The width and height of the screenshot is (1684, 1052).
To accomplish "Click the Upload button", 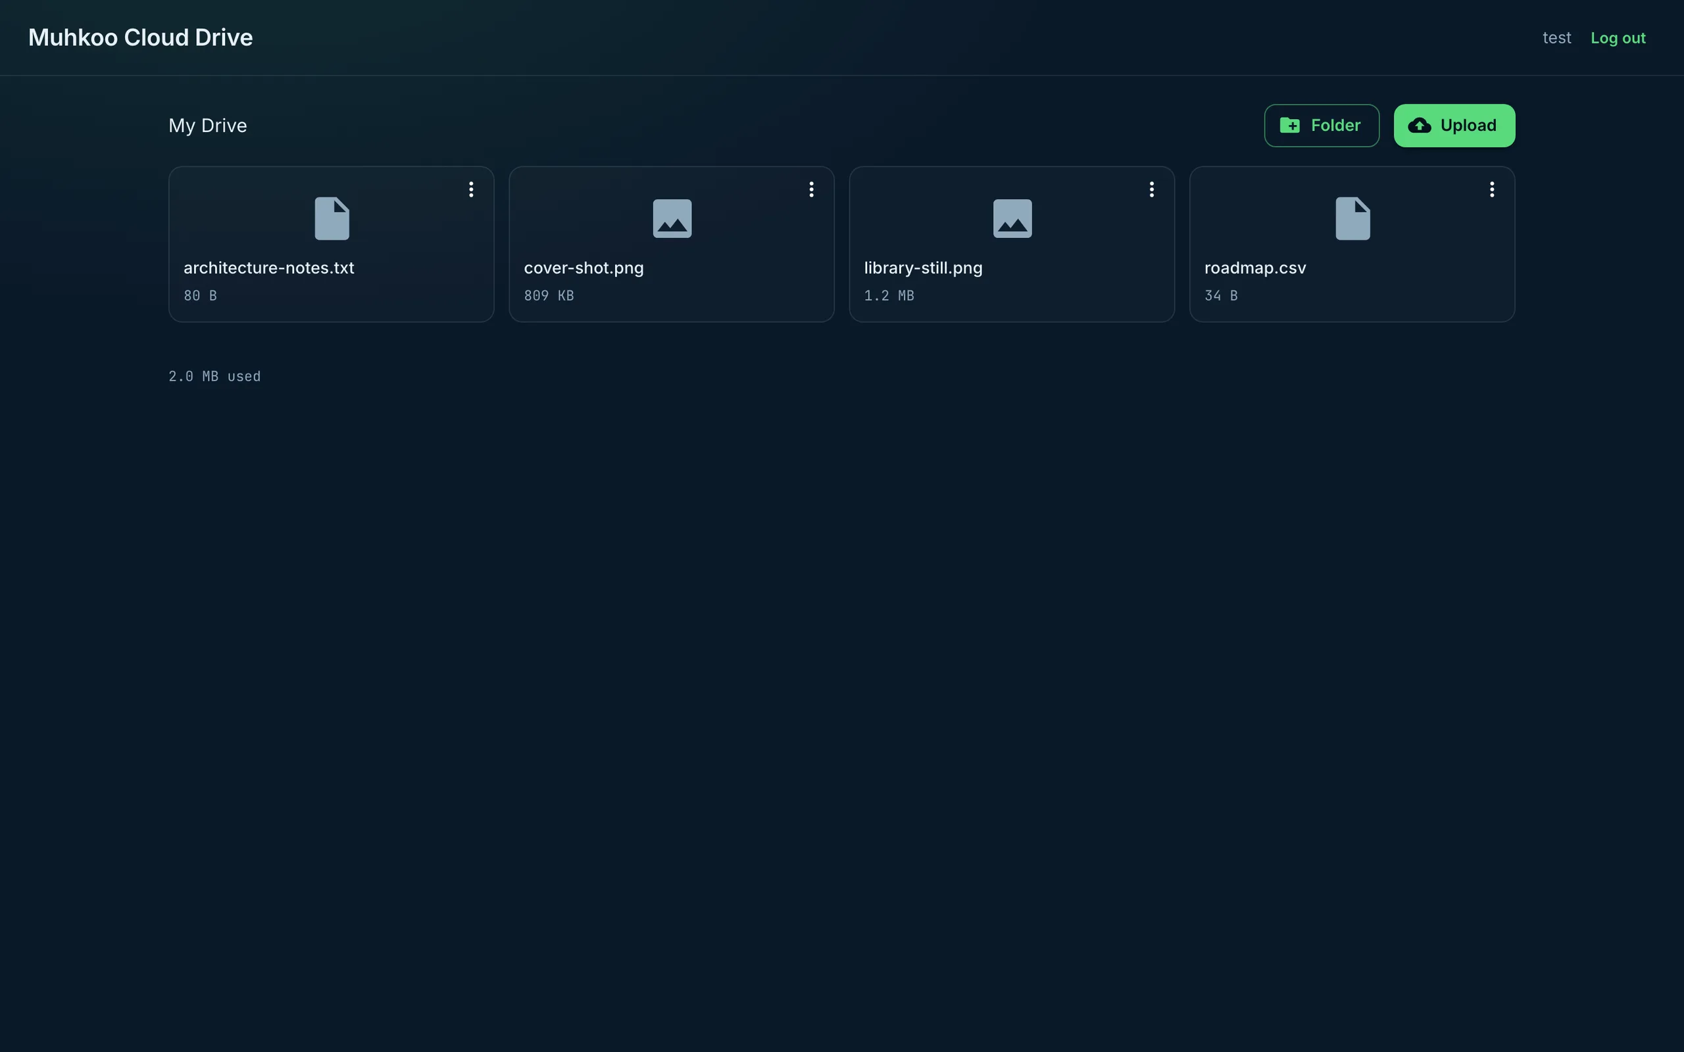I will tap(1454, 125).
